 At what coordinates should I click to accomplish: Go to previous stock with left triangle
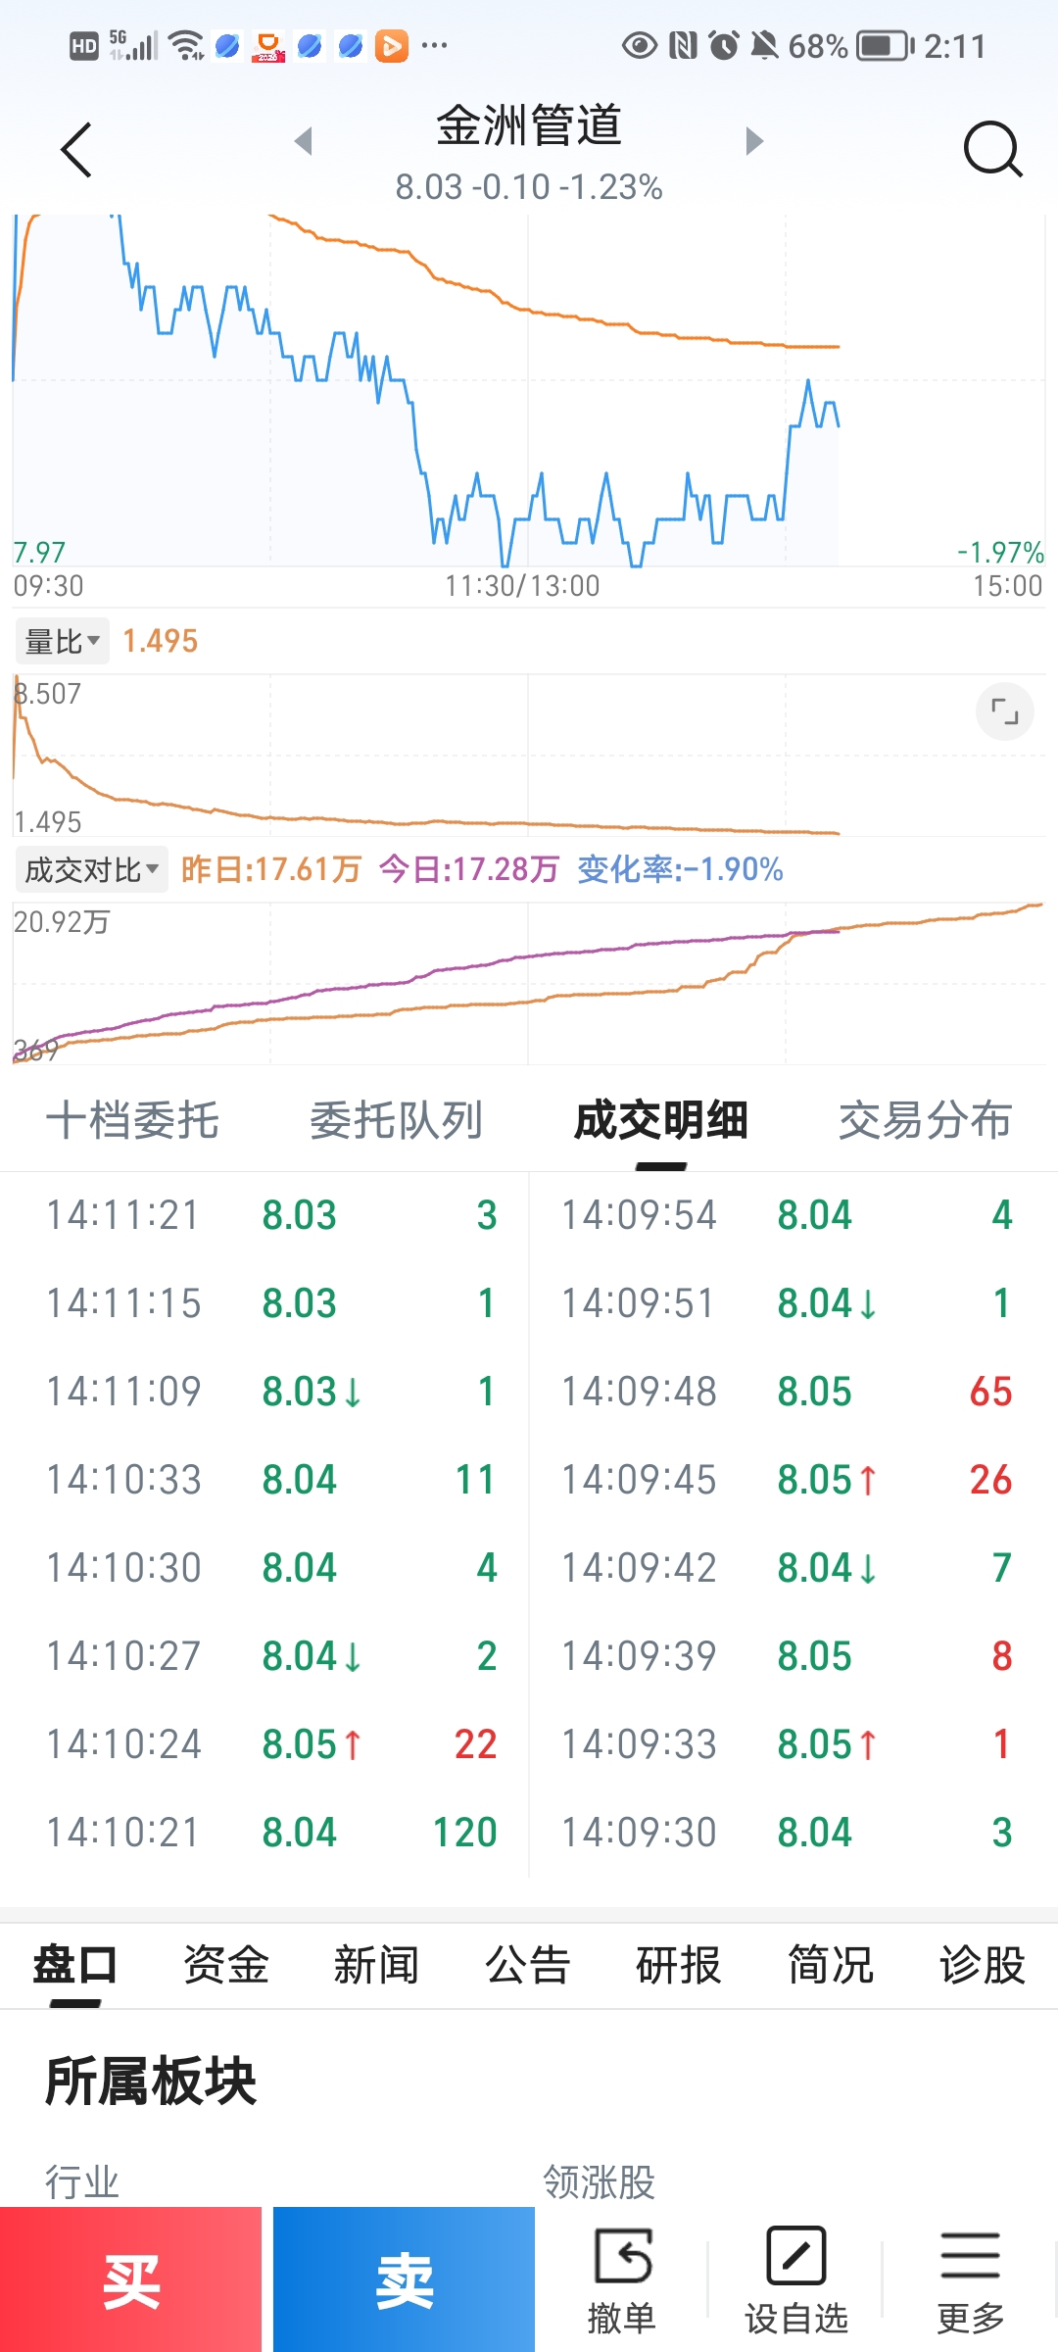click(304, 141)
